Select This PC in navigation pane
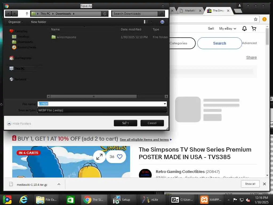The image size is (273, 205). click(x=17, y=69)
